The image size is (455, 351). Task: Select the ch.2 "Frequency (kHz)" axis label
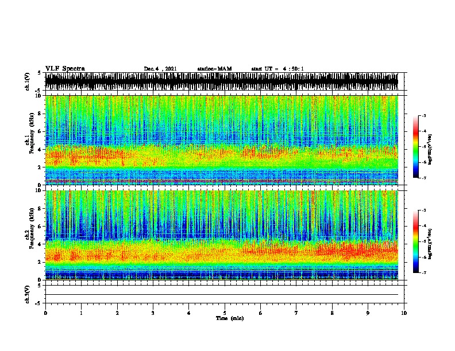32,228
